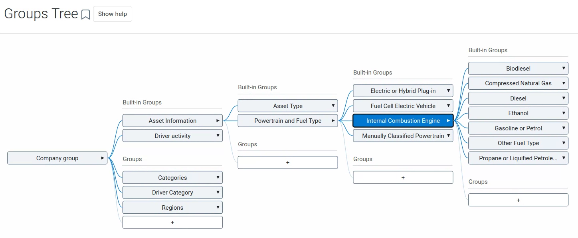Image resolution: width=578 pixels, height=238 pixels.
Task: Expand the Biodiesel dropdown arrow
Action: pyautogui.click(x=564, y=68)
